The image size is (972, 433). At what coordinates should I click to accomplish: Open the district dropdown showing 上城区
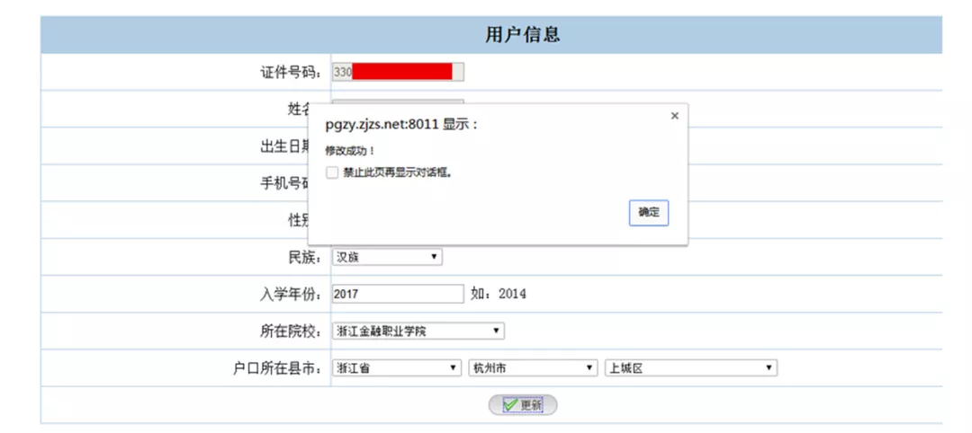691,368
